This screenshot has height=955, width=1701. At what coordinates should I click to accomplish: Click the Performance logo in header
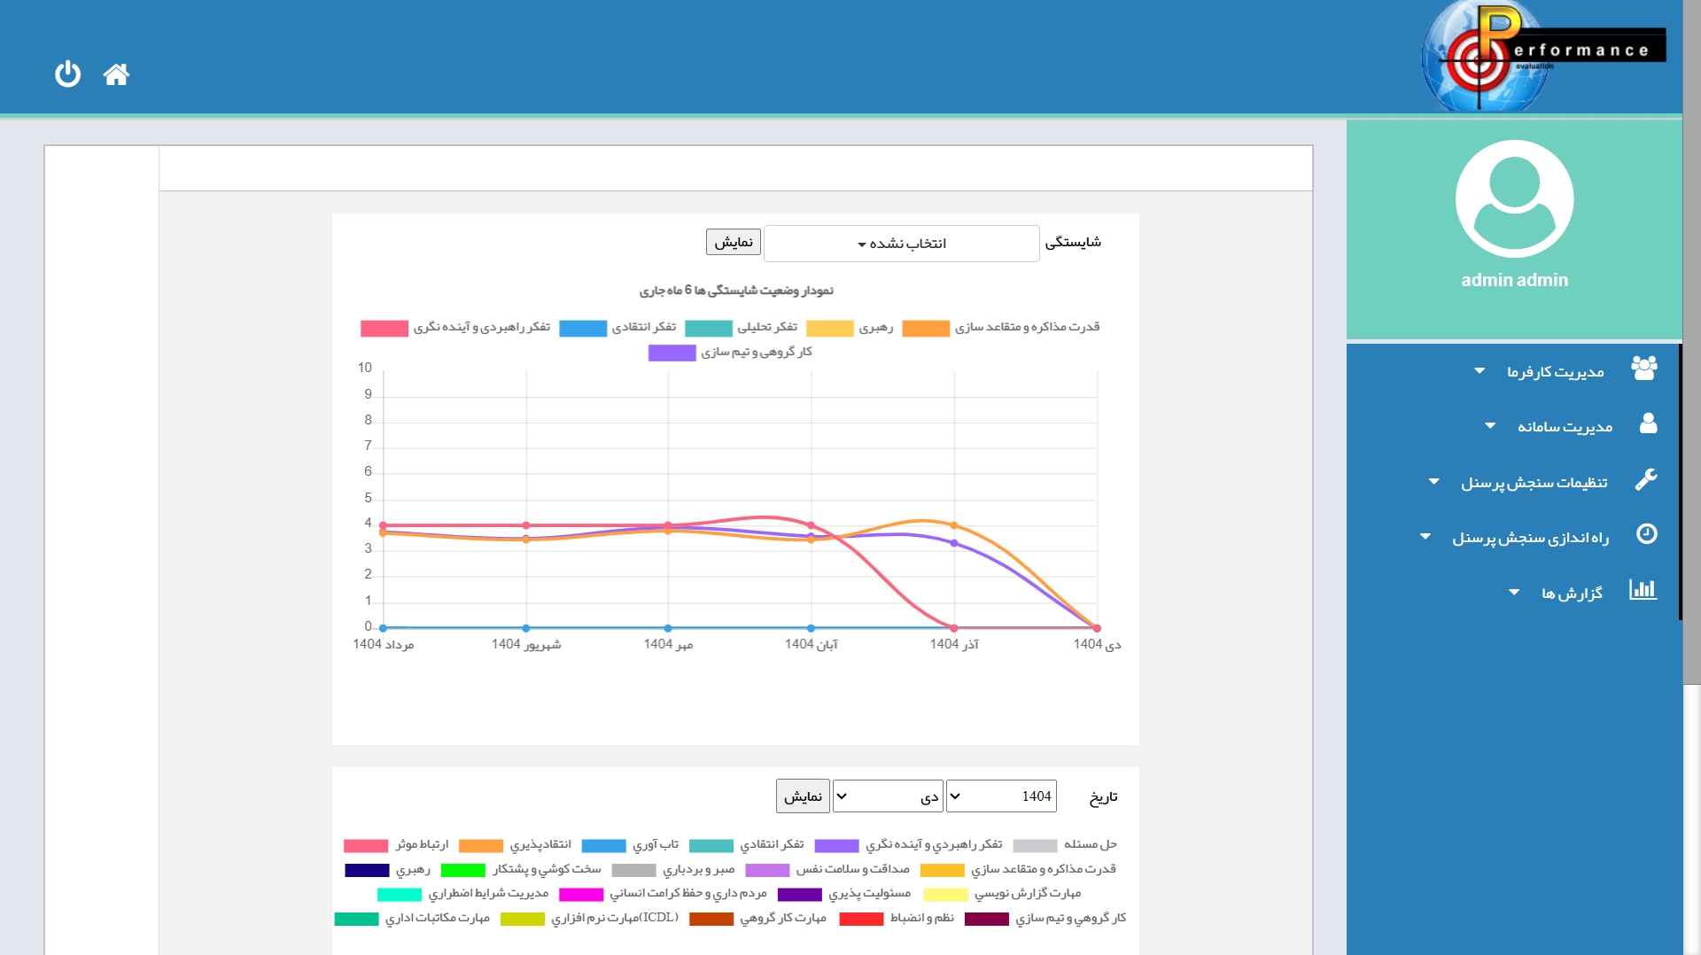tap(1542, 55)
